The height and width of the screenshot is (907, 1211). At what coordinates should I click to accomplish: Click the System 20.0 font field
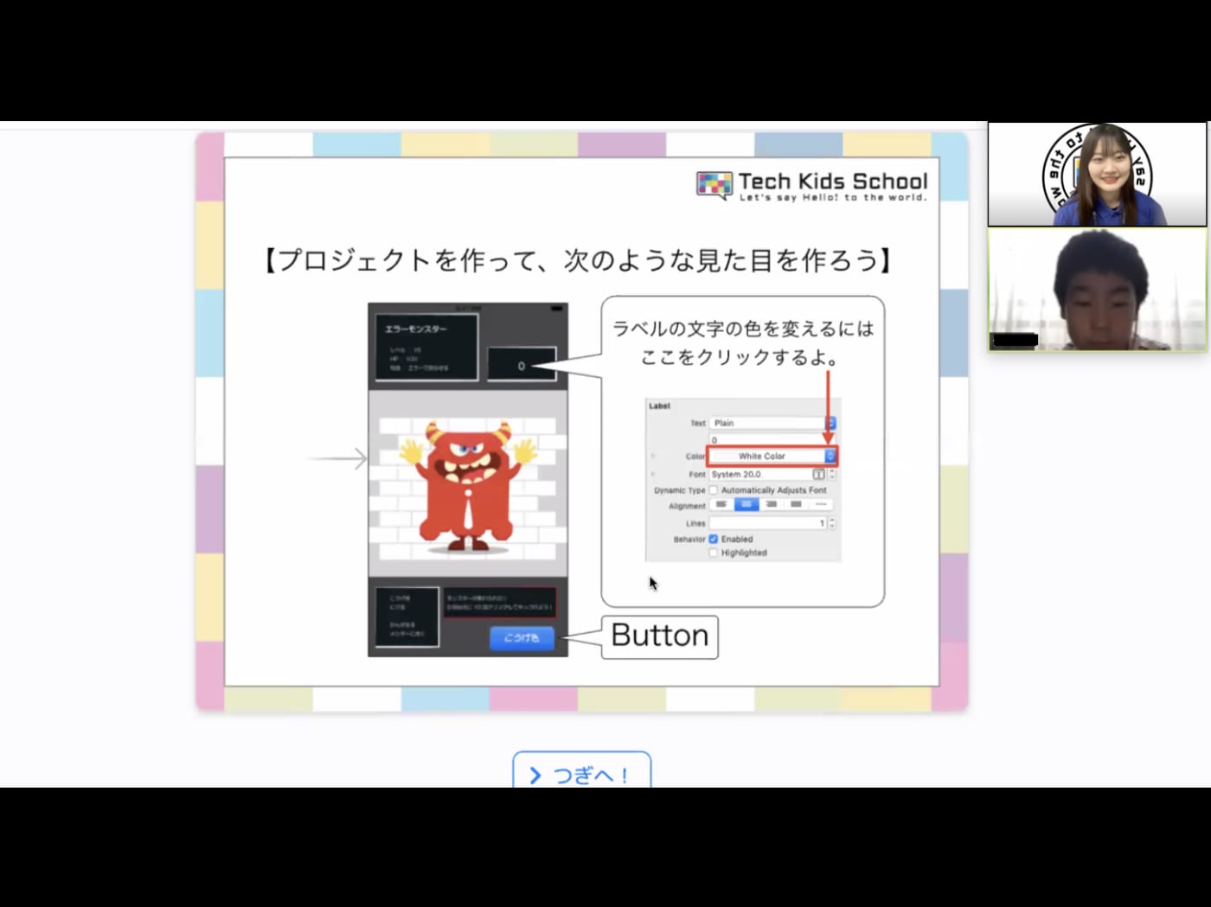pos(759,474)
